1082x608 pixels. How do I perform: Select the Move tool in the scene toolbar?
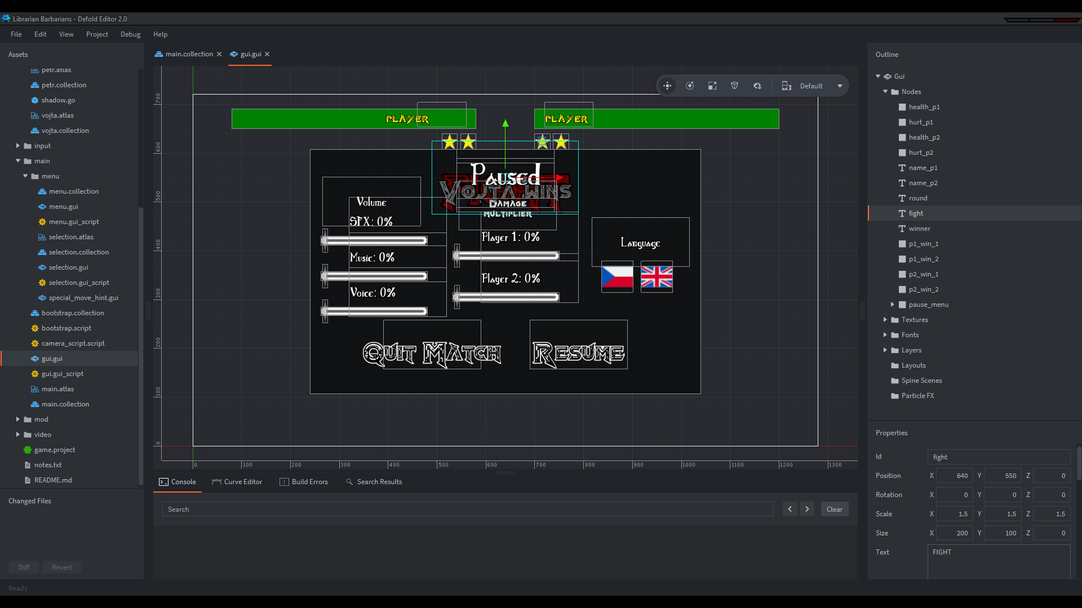click(667, 86)
